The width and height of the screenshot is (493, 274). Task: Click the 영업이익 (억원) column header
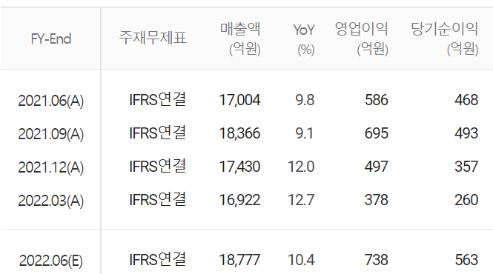[362, 39]
